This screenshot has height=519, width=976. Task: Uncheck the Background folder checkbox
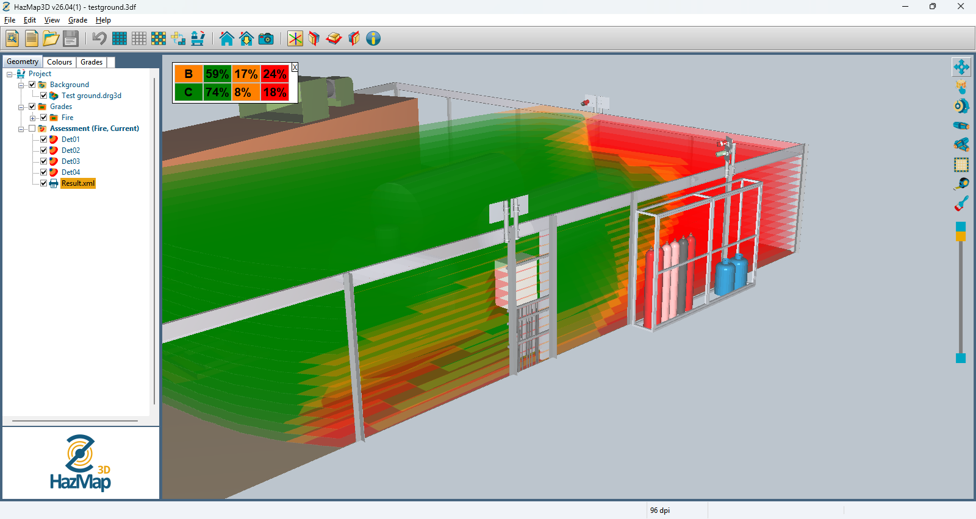[x=32, y=85]
